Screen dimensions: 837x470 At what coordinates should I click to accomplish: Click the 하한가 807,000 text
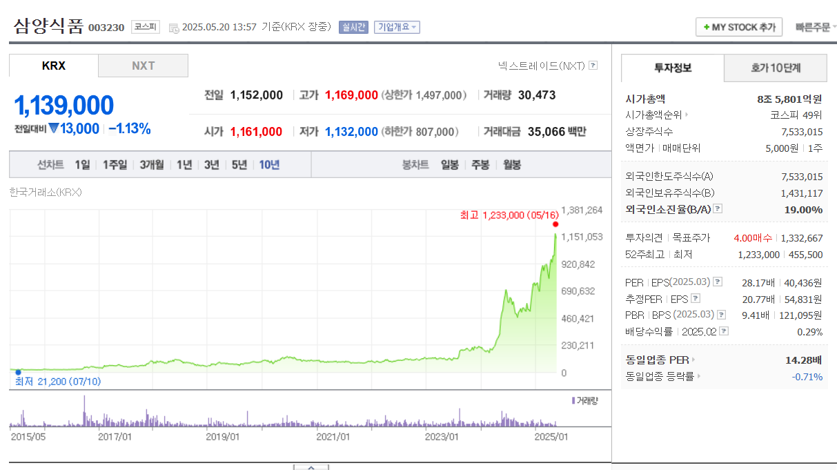coord(420,132)
